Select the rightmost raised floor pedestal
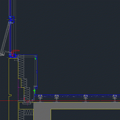This screenshot has height=120, width=120. click(x=115, y=98)
